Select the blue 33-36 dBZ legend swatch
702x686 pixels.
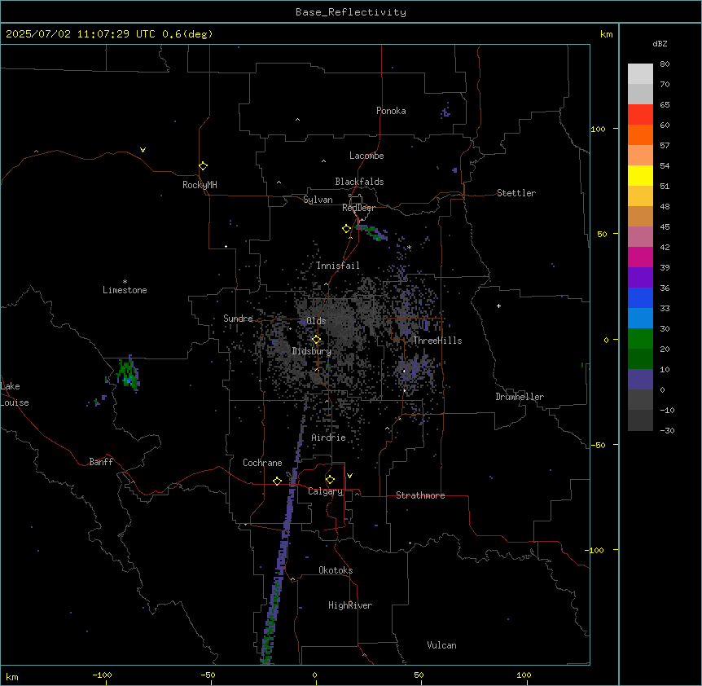coord(640,297)
